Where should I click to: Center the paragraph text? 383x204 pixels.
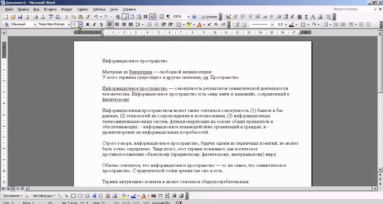pos(117,24)
